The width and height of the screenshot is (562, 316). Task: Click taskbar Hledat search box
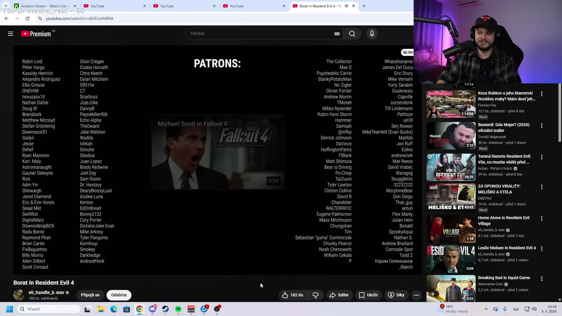pyautogui.click(x=49, y=309)
